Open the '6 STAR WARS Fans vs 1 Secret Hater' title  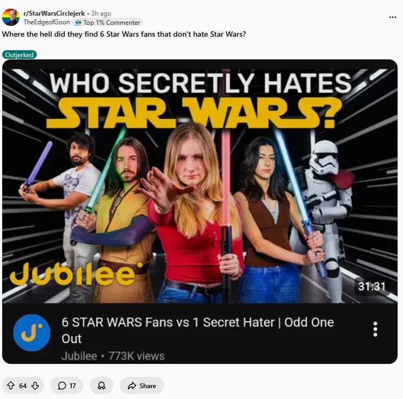pyautogui.click(x=198, y=330)
